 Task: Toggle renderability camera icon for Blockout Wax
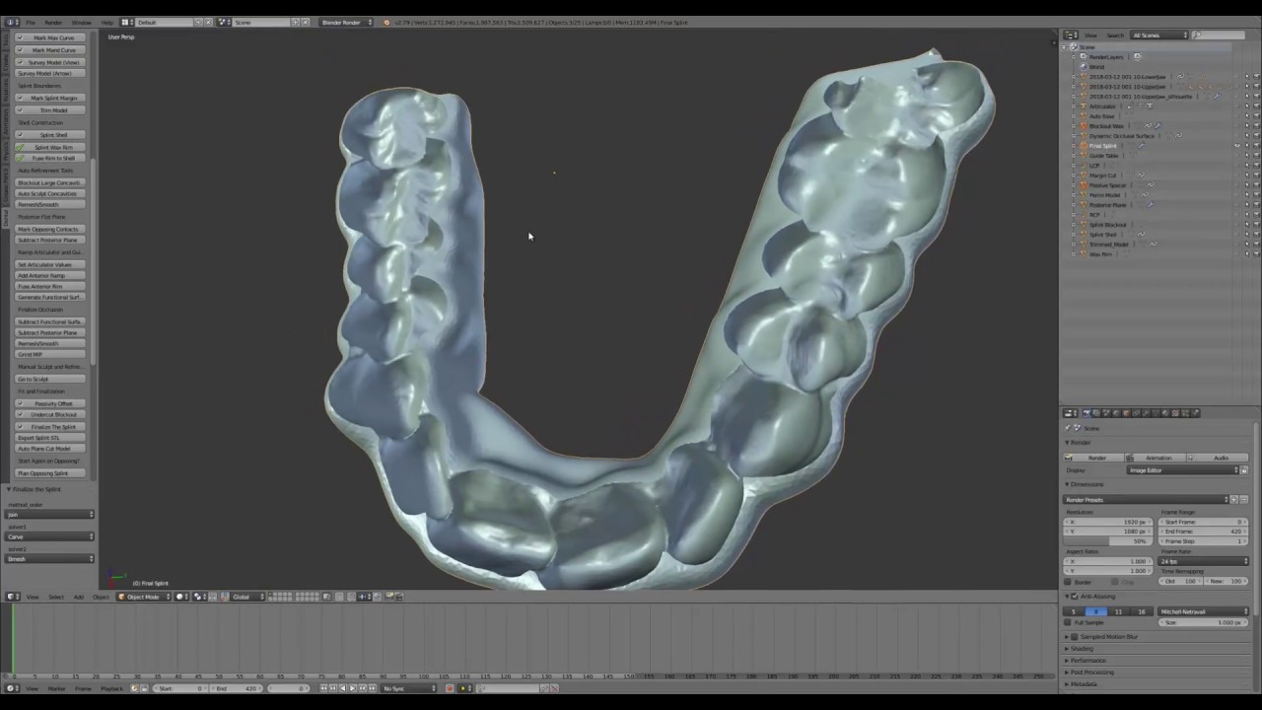click(1255, 126)
